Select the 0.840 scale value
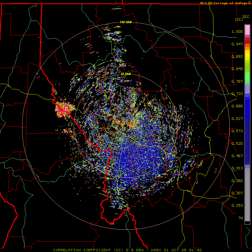 pos(237,69)
